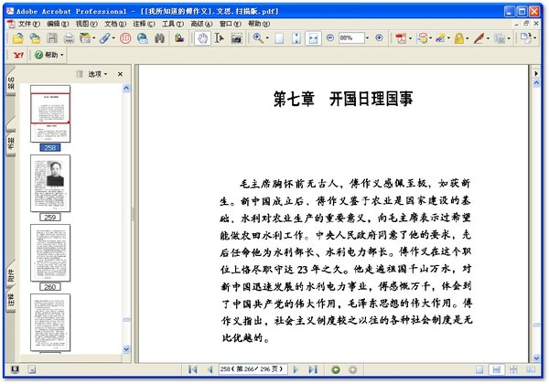
Task: Click the Create PDF icon
Action: 401,38
